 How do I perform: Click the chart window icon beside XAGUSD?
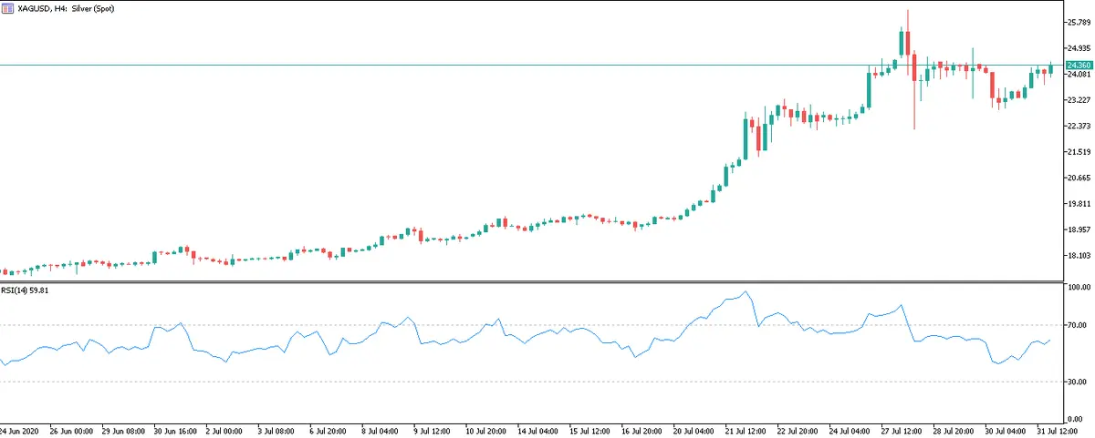click(x=7, y=8)
